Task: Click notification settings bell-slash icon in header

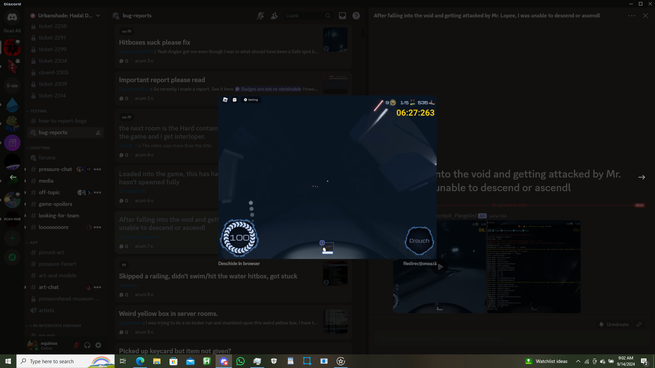Action: [261, 16]
